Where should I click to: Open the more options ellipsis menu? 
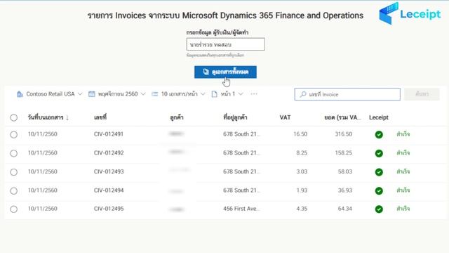click(x=254, y=94)
